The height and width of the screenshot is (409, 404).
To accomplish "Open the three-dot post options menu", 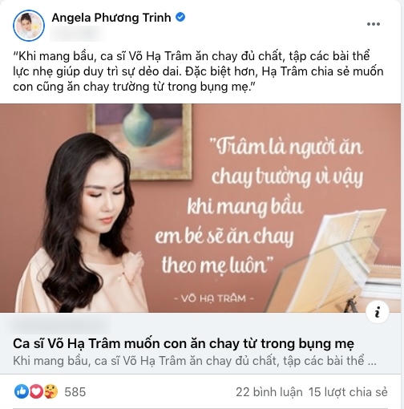I will (x=374, y=24).
